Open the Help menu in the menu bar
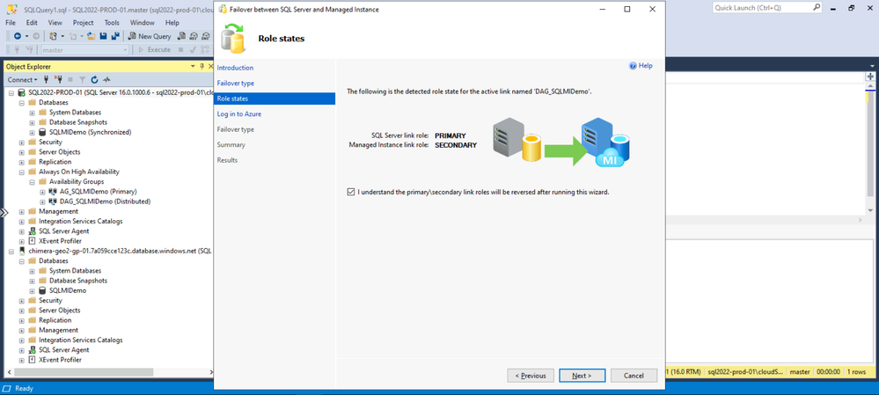The height and width of the screenshot is (395, 879). 172,22
